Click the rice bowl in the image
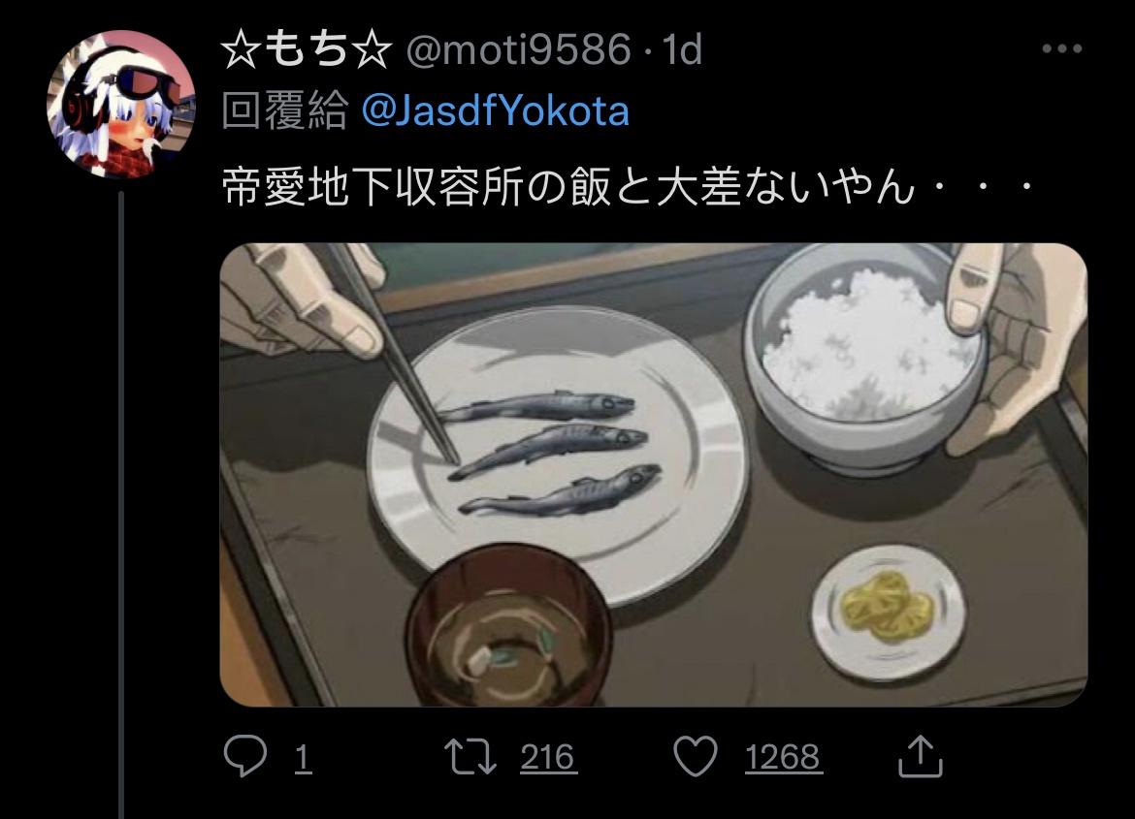This screenshot has height=819, width=1135. coord(865,360)
